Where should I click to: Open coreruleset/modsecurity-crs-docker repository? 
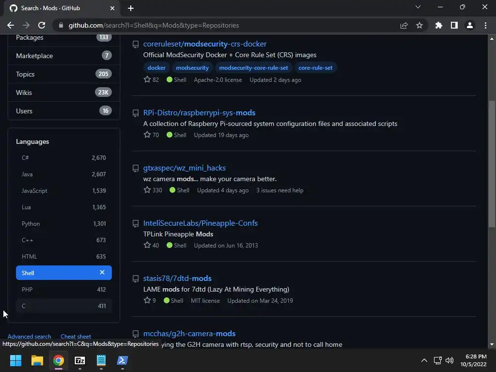(x=205, y=44)
